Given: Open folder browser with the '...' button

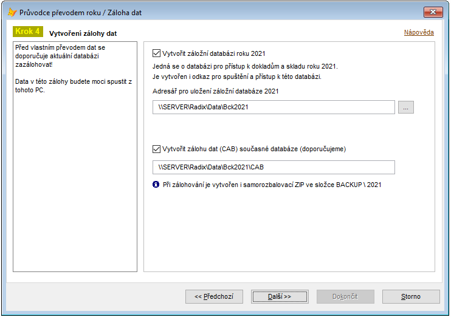Looking at the screenshot, I should coord(406,107).
